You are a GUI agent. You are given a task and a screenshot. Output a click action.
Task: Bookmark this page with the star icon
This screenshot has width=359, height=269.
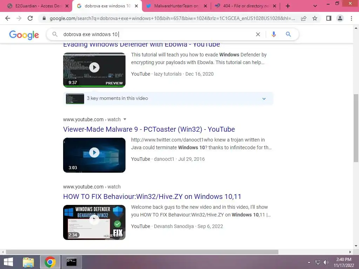coord(315,18)
